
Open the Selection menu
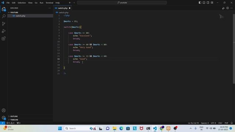point(22,3)
